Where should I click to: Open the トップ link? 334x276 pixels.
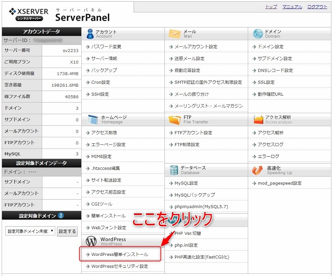(271, 7)
